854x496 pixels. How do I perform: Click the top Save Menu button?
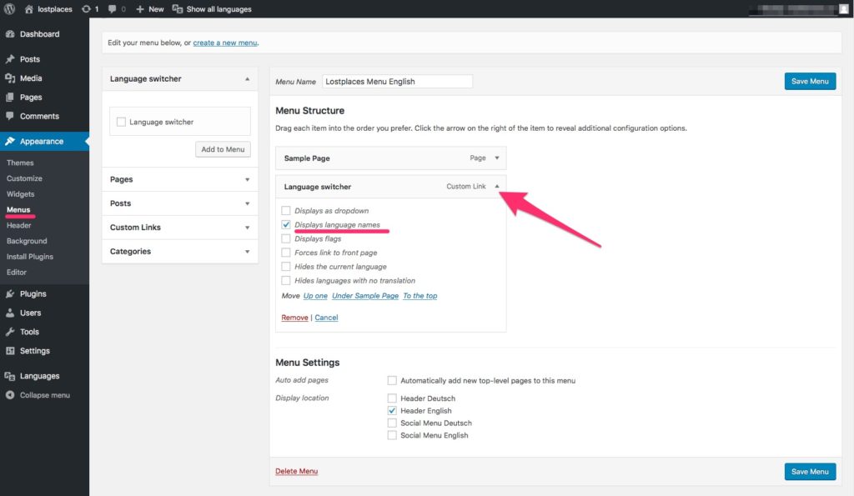pos(810,81)
